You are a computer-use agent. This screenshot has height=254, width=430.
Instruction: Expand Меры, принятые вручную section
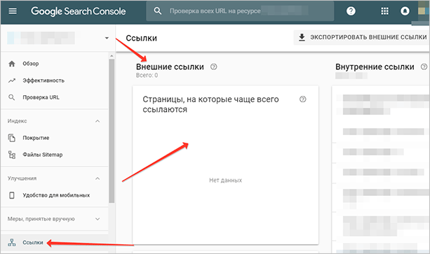tap(98, 219)
